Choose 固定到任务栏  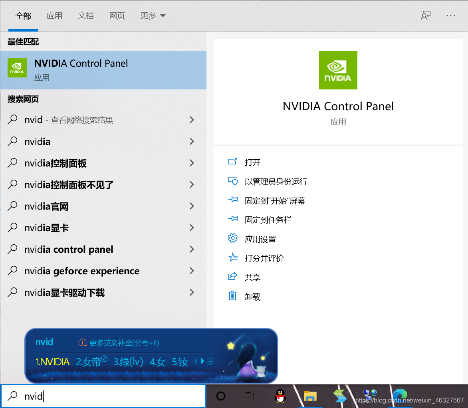pyautogui.click(x=268, y=220)
